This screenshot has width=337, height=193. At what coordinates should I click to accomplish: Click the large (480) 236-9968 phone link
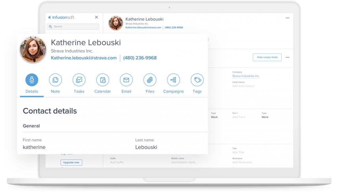click(140, 58)
